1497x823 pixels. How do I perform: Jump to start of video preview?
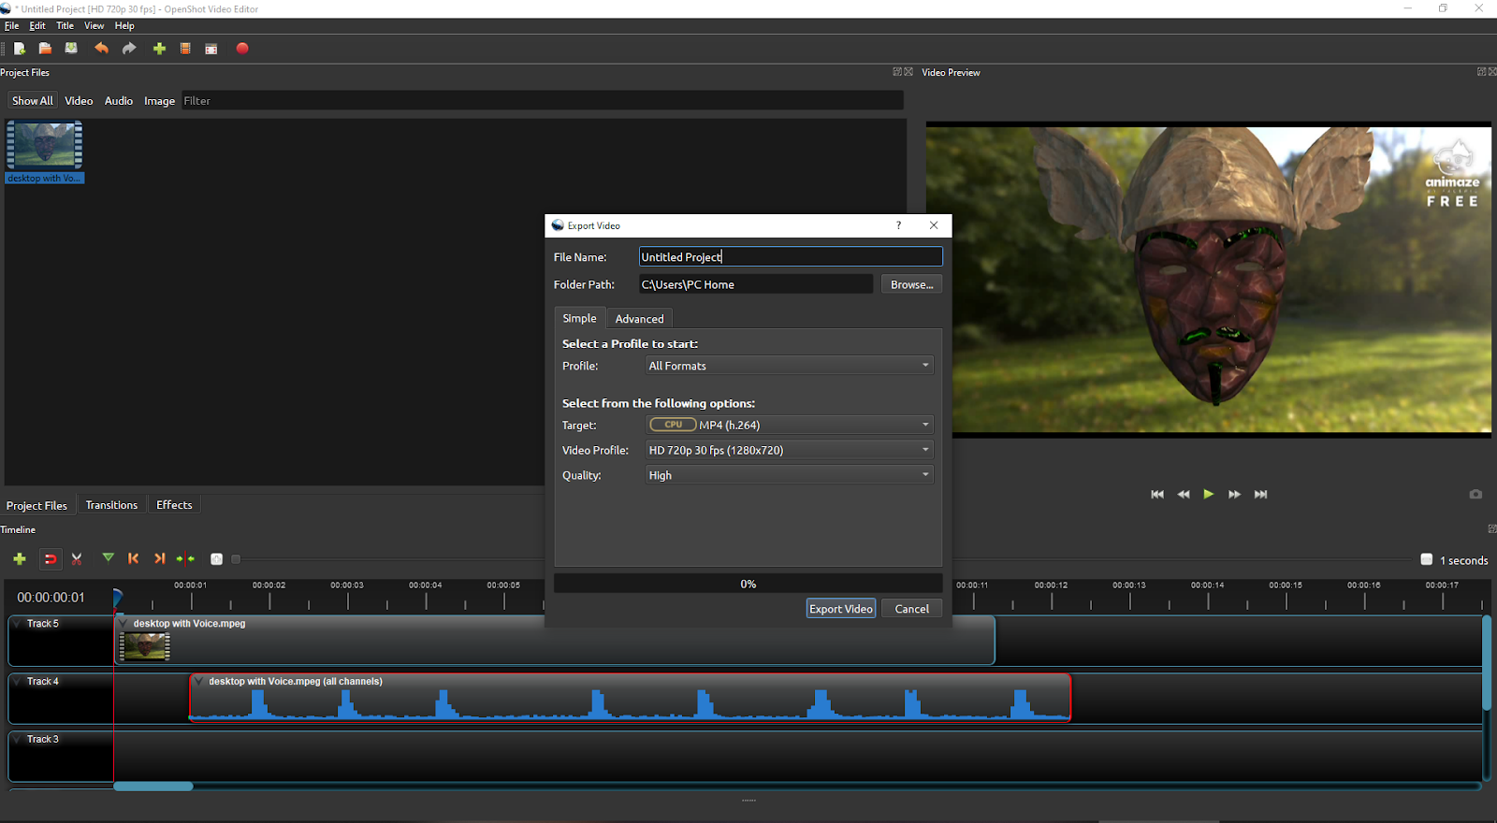[x=1157, y=494]
